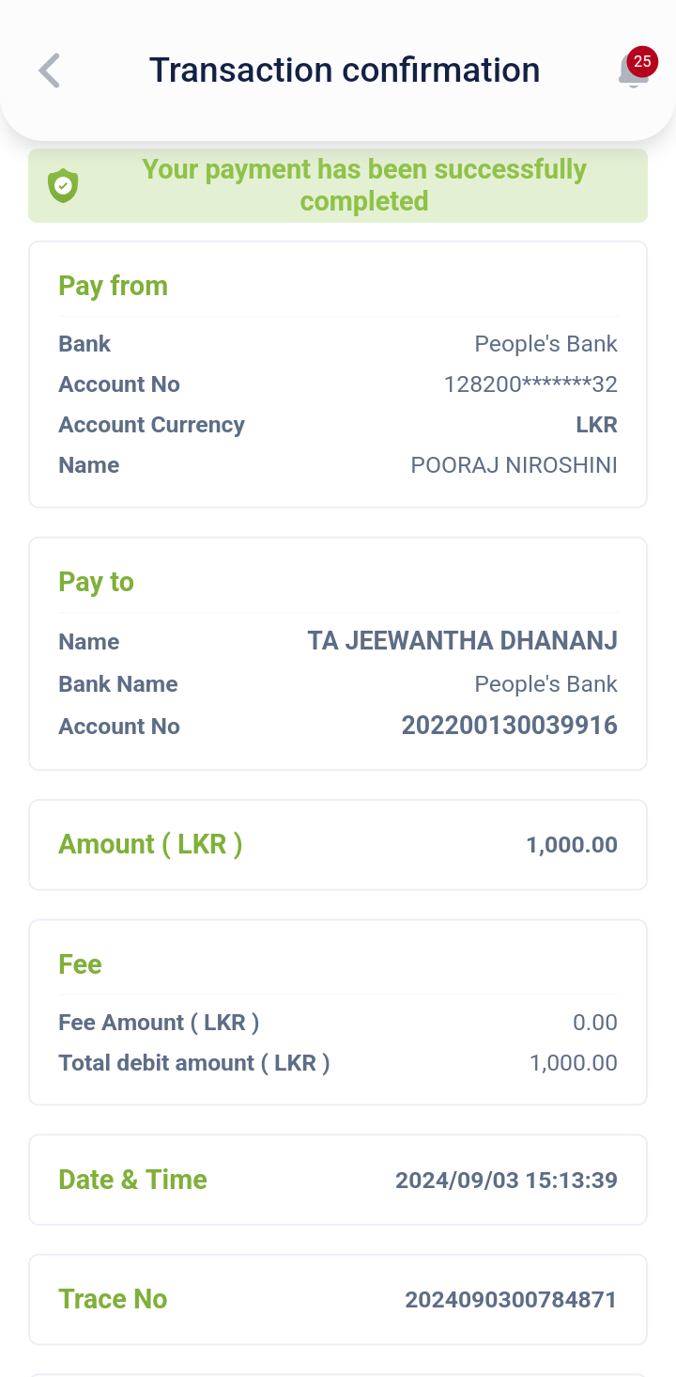Tap the date and time 2024/09/03 15:13:39
Viewport: 676px width, 1377px height.
(506, 1181)
